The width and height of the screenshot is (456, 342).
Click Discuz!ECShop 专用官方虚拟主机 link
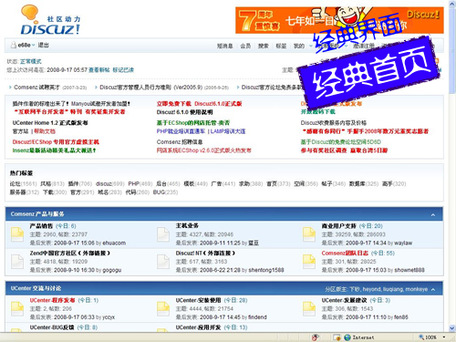tap(56, 142)
